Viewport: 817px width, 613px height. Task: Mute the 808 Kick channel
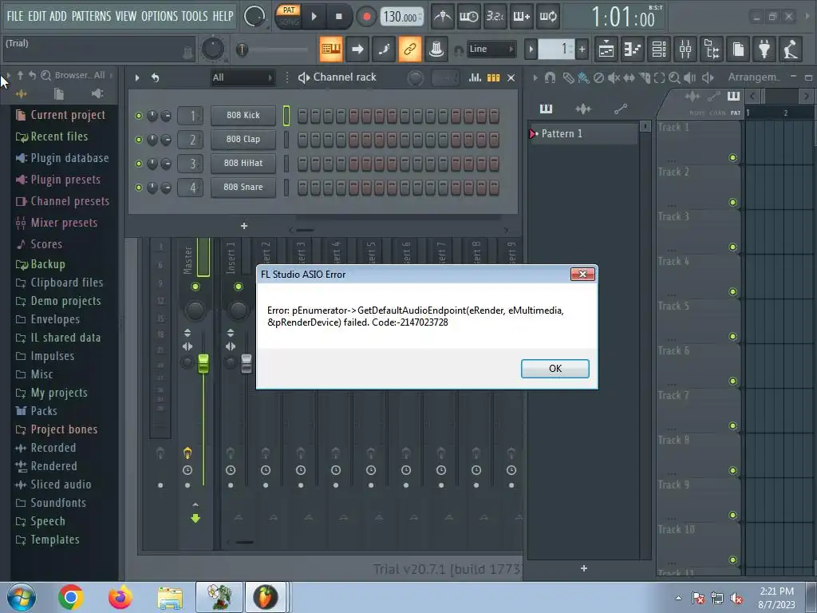[139, 116]
